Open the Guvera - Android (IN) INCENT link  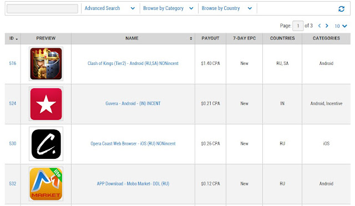coord(133,104)
